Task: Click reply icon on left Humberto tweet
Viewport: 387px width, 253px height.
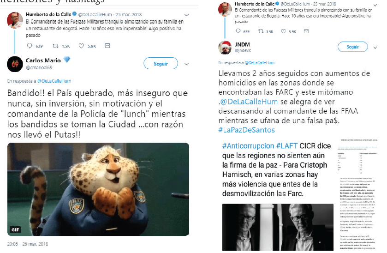Action: click(x=30, y=46)
